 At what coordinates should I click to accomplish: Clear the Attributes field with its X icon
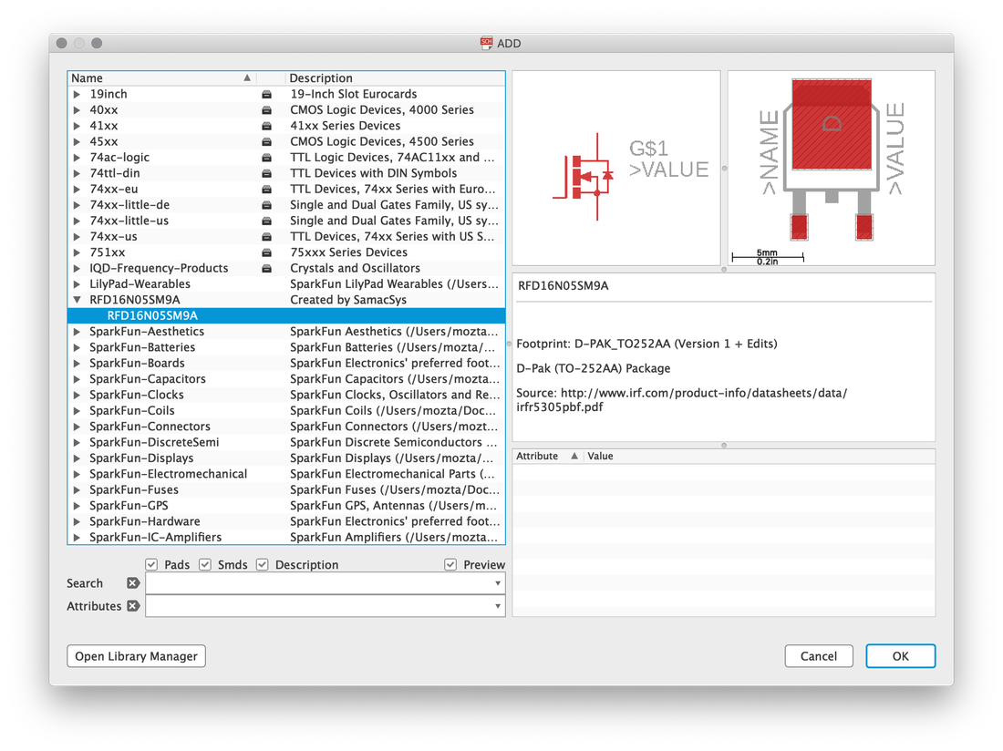132,606
